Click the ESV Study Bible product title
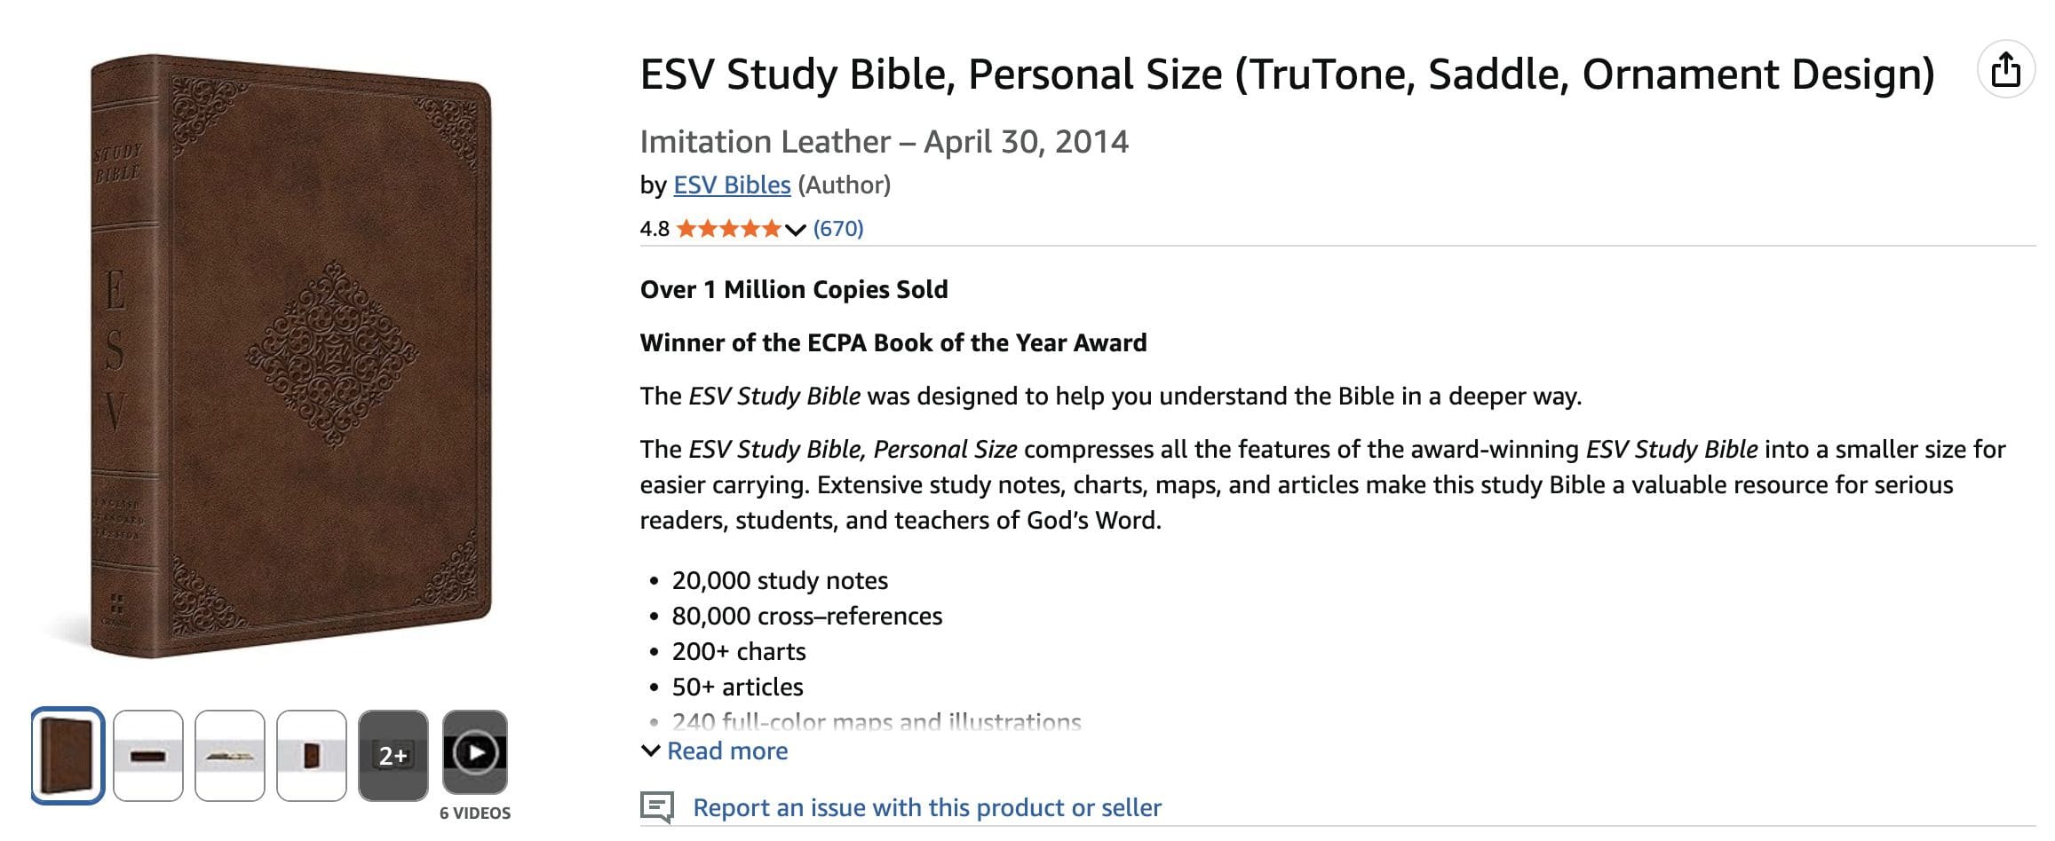Screen dimensions: 2055x841 pos(1287,75)
